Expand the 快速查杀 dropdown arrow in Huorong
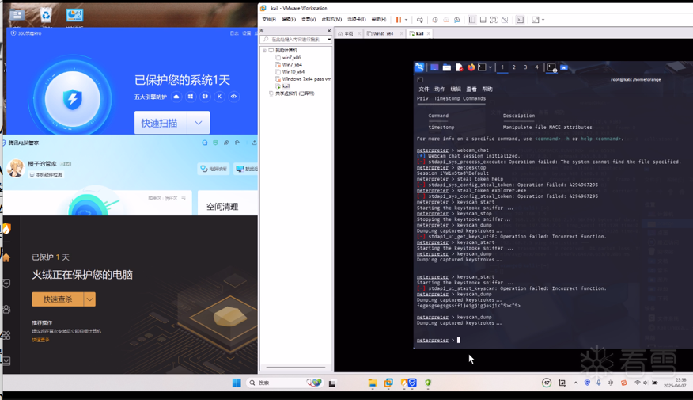The height and width of the screenshot is (400, 693). [90, 299]
